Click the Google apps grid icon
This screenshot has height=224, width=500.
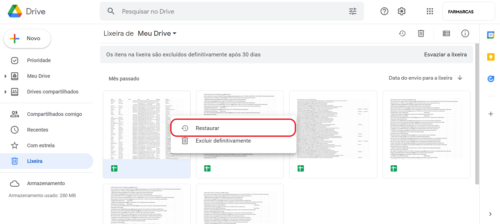pos(430,11)
